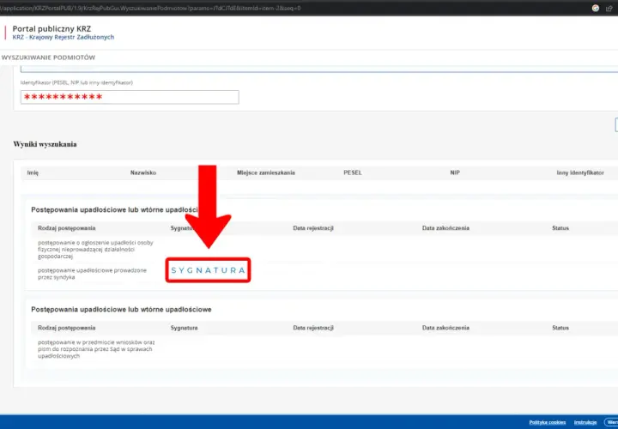The height and width of the screenshot is (429, 618).
Task: Open the Instrukcje footer link
Action: pos(585,422)
